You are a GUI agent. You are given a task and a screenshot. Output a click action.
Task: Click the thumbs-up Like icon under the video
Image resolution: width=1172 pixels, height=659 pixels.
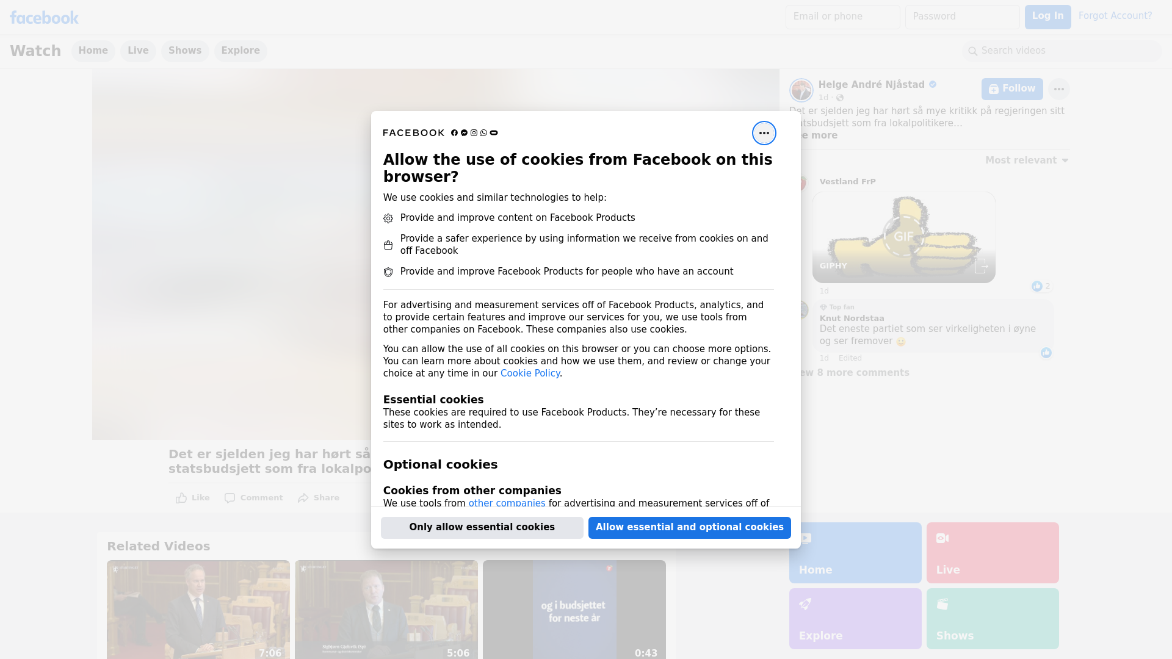click(x=181, y=498)
